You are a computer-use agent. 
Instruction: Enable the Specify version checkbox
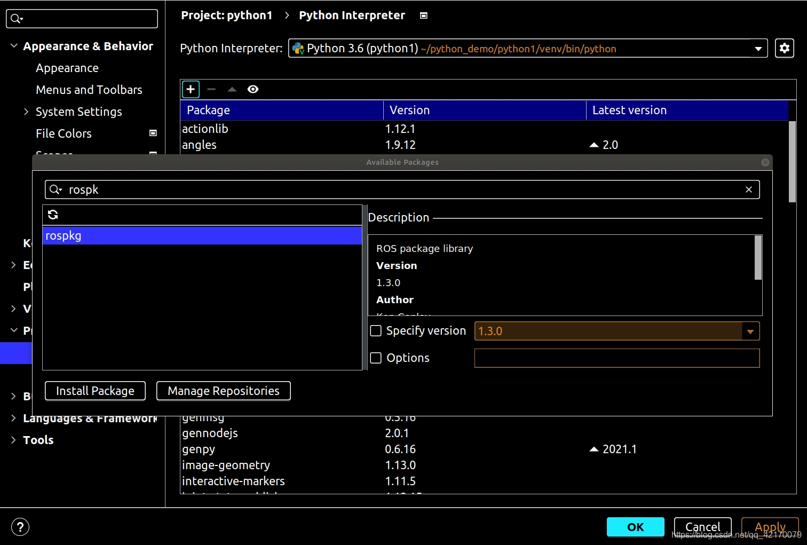(x=376, y=331)
